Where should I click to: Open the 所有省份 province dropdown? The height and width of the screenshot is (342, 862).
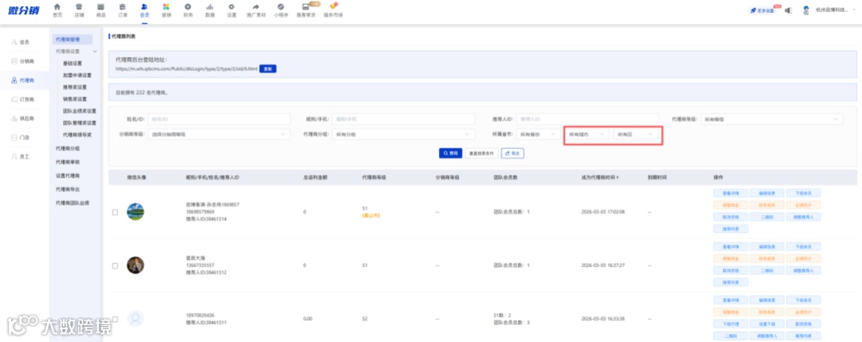[x=538, y=134]
